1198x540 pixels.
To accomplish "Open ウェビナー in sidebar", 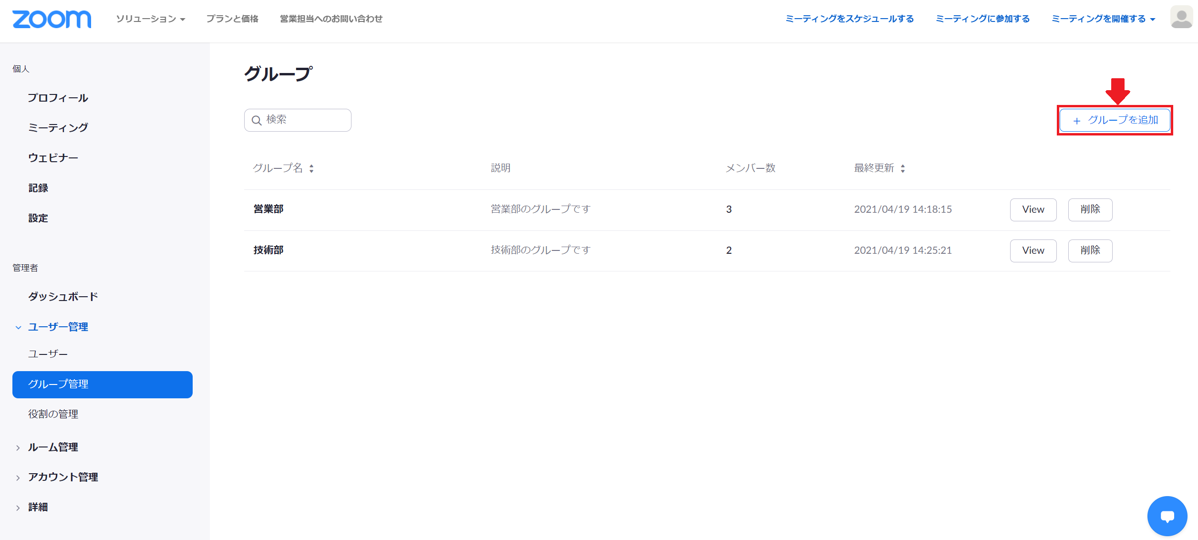I will (53, 157).
